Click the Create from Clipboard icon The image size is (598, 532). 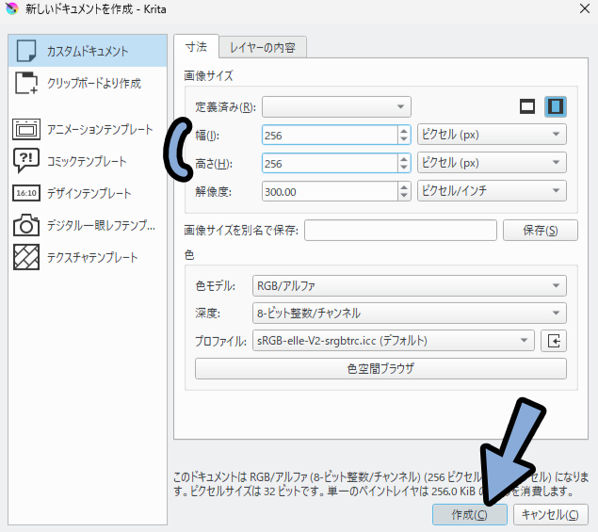(x=26, y=83)
